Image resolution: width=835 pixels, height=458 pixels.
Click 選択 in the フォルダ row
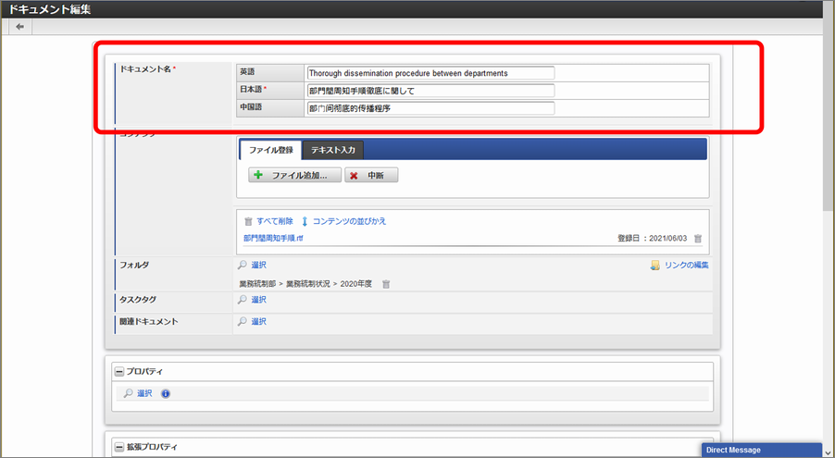[259, 265]
